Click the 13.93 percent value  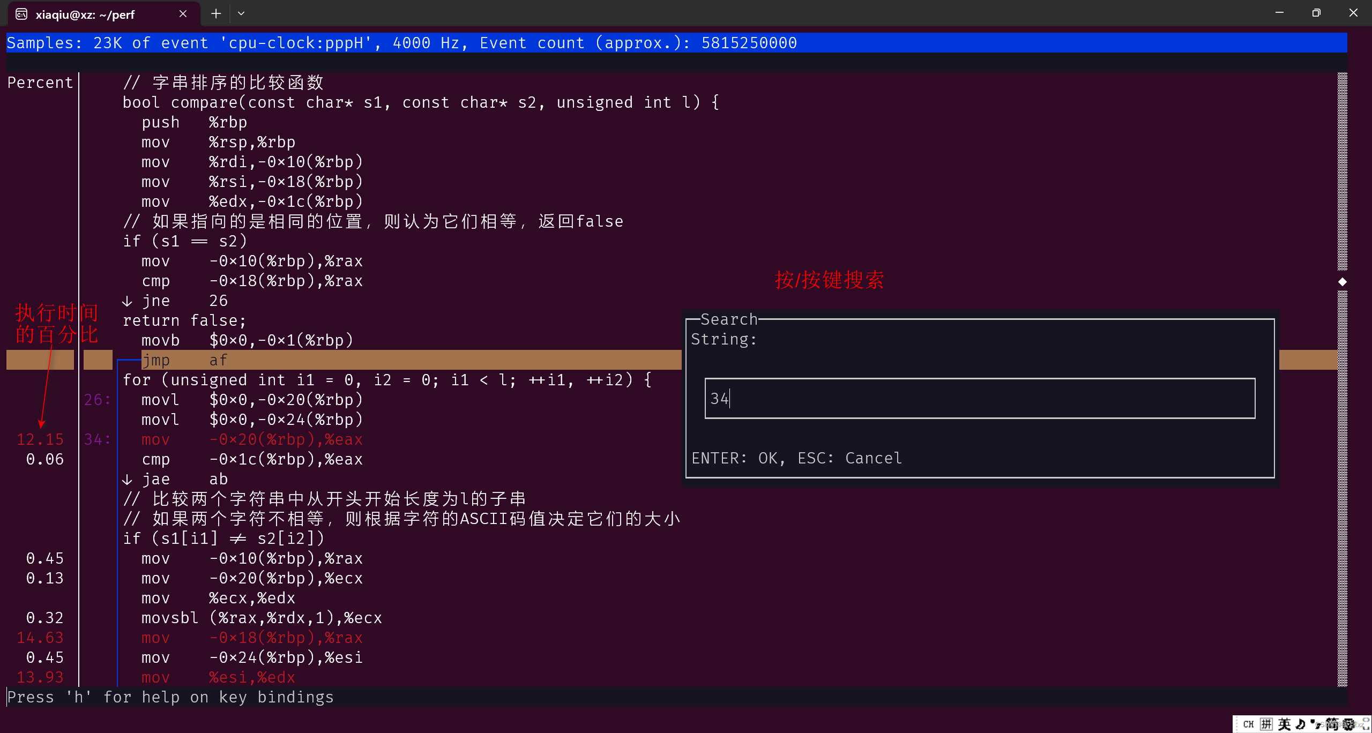click(40, 677)
